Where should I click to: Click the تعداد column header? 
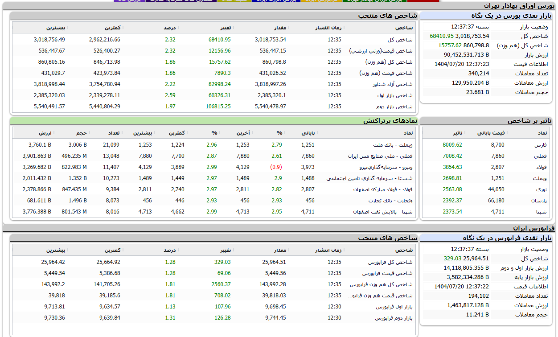(112, 133)
